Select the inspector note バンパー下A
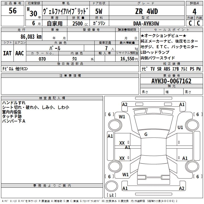Viewport: 204px width, 204px height. [14, 121]
